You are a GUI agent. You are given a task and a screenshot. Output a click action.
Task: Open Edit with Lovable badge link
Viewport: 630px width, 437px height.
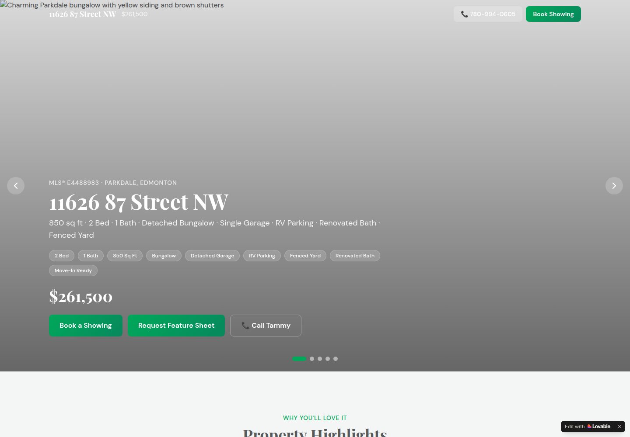click(588, 427)
